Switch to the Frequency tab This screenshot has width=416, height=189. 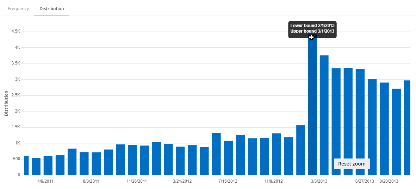click(x=18, y=8)
